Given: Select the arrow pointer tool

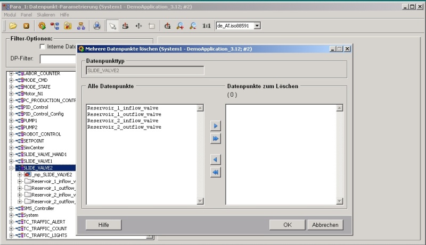Looking at the screenshot, I should click(x=112, y=26).
